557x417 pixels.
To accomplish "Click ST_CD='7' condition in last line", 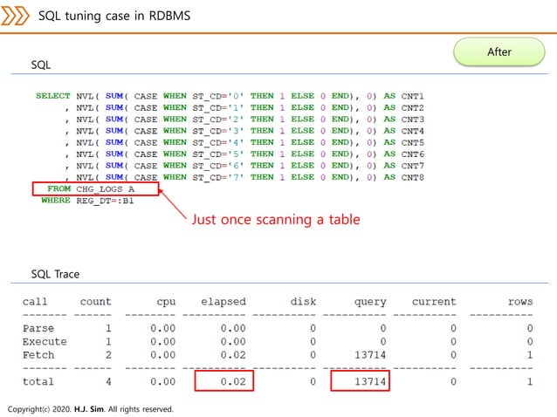I will (218, 177).
